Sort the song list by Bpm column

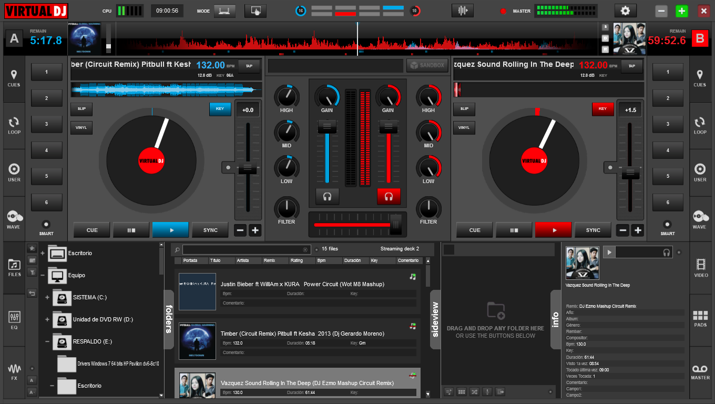pos(321,260)
